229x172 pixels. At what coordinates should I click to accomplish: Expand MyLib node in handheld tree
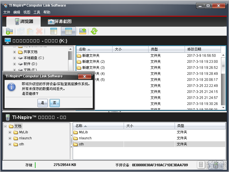point(10,132)
